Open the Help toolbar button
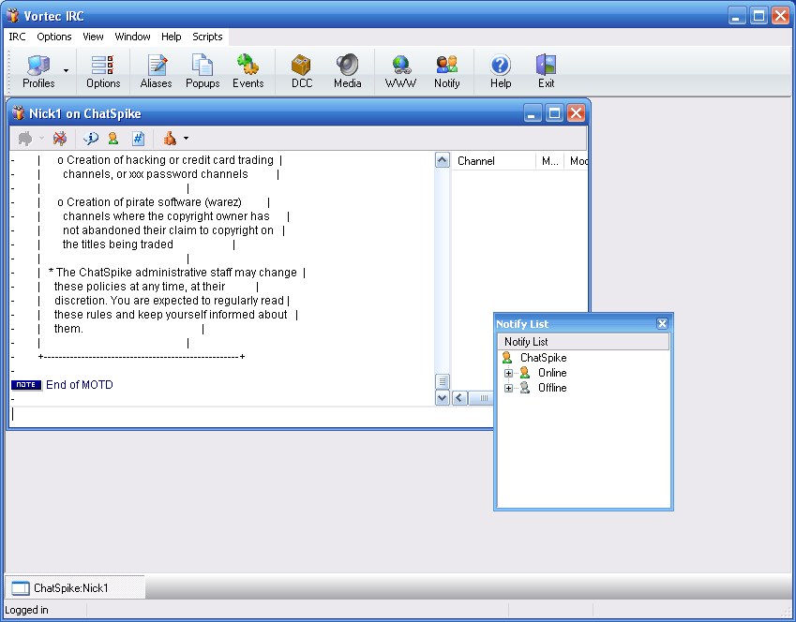Image resolution: width=796 pixels, height=622 pixels. [500, 71]
